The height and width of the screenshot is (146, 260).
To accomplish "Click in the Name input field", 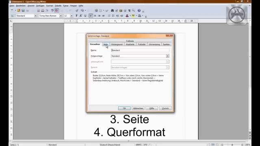I will tap(140, 50).
